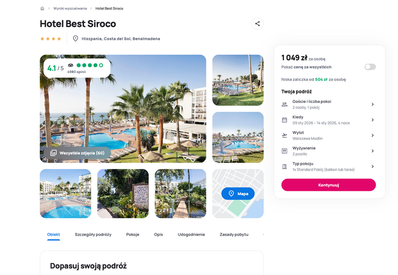Expand the Wyżywienie options chevron
398x275 pixels.
(372, 151)
